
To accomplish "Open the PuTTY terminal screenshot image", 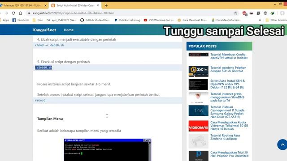I will pos(108,150).
